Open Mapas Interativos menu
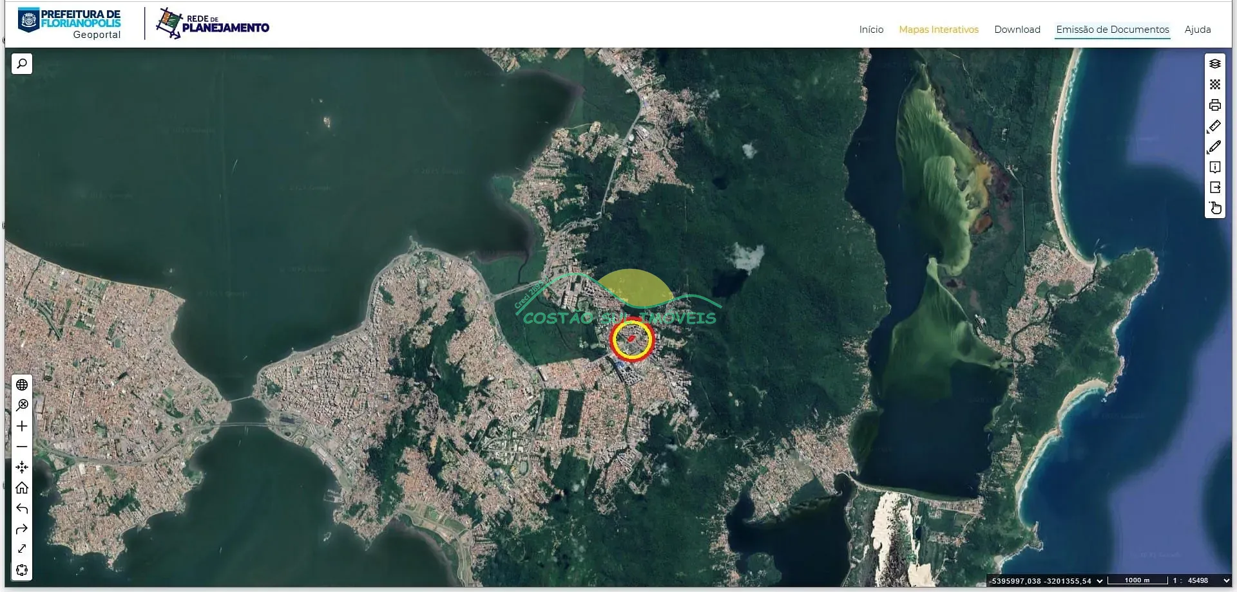1237x592 pixels. 938,30
